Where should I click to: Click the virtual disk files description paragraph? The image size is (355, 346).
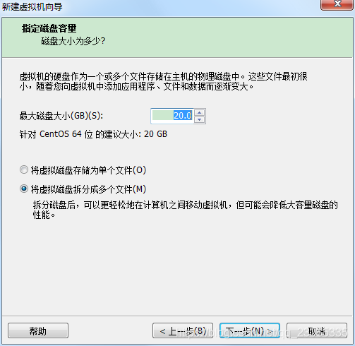(163, 81)
